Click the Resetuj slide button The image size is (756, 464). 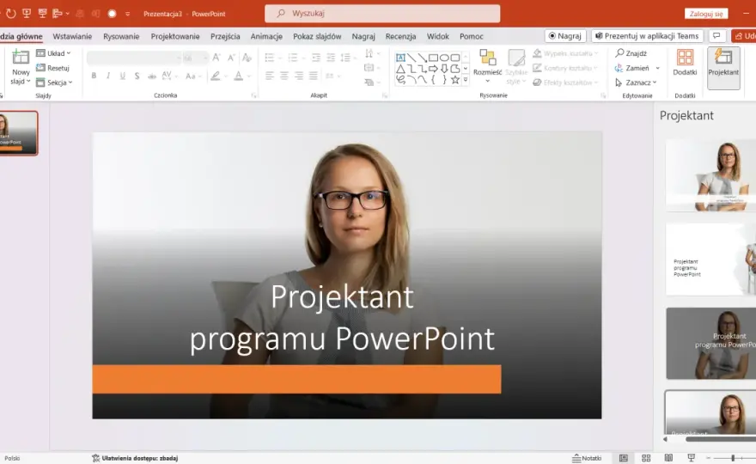(x=52, y=68)
